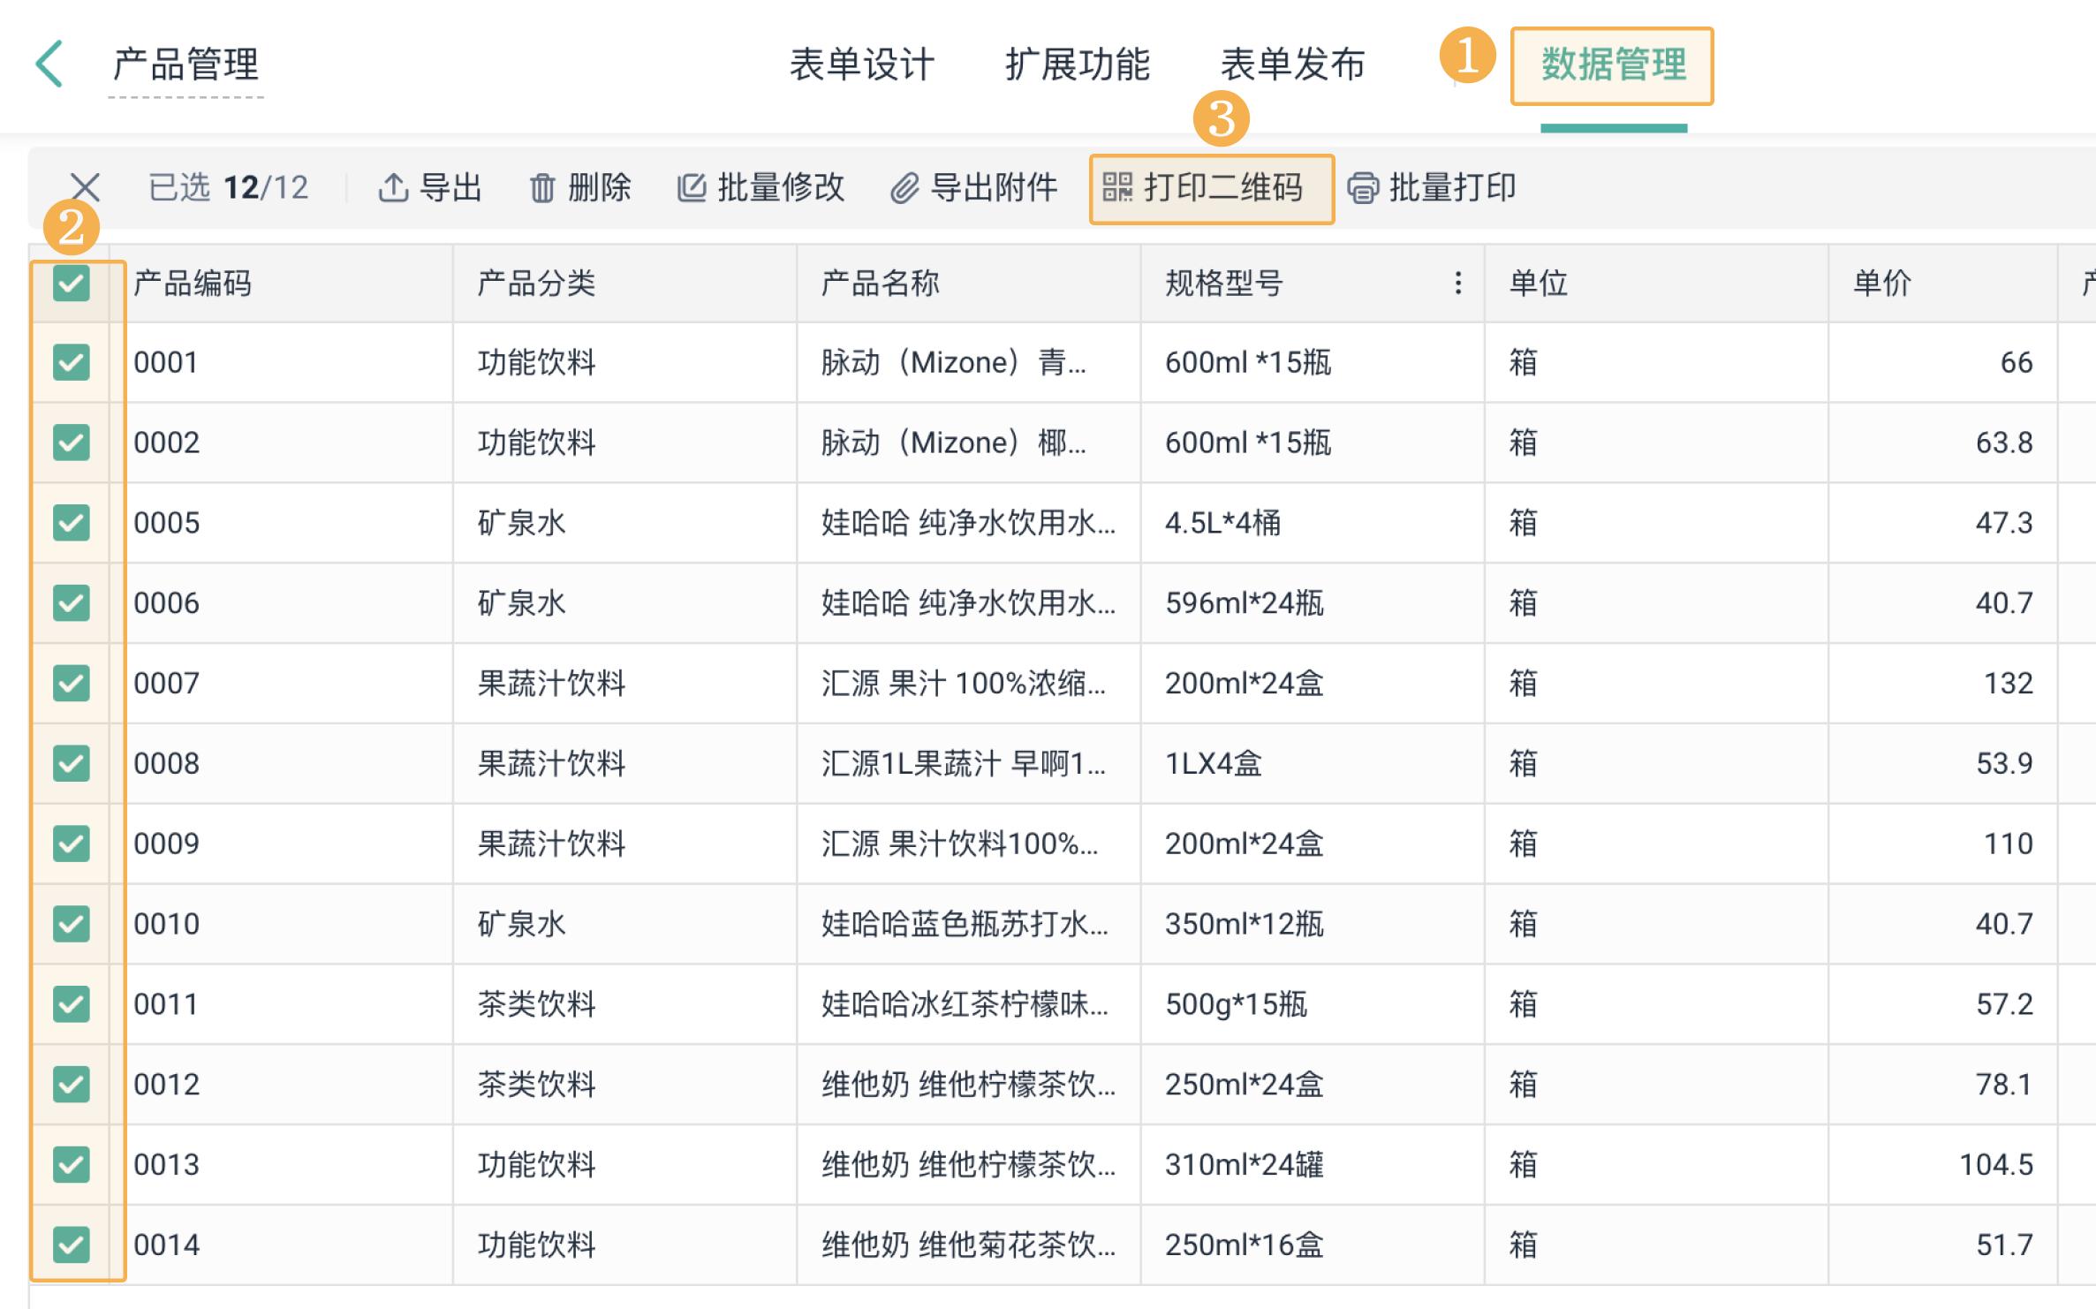Toggle the checkbox for product 0010
This screenshot has width=2096, height=1309.
coord(69,924)
